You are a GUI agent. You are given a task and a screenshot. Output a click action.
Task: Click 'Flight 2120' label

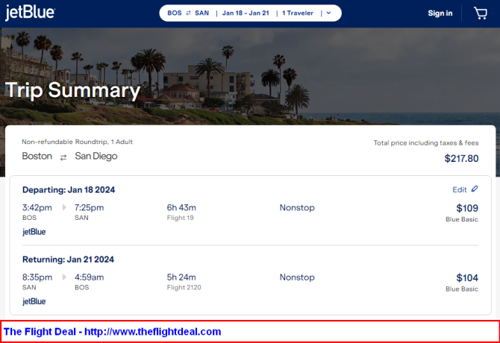click(184, 288)
